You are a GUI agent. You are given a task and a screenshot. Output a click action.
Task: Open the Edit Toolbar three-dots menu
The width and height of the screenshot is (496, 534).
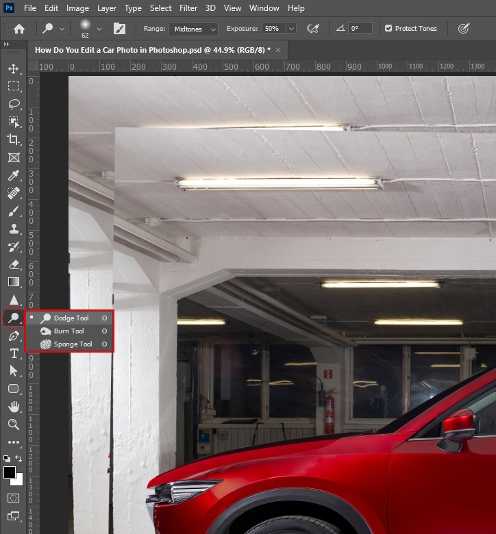[14, 442]
